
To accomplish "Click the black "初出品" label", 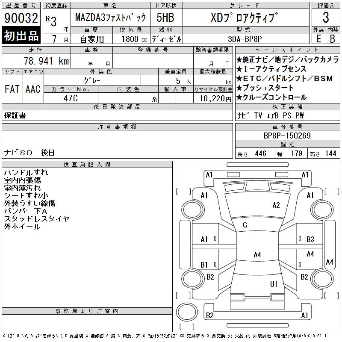I will coord(21,35).
